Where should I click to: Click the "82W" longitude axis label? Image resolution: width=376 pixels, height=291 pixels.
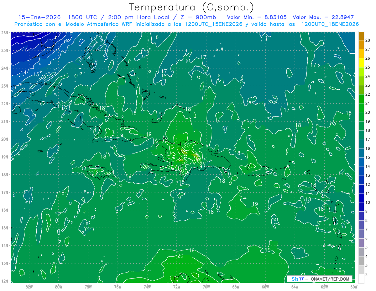[29, 286]
